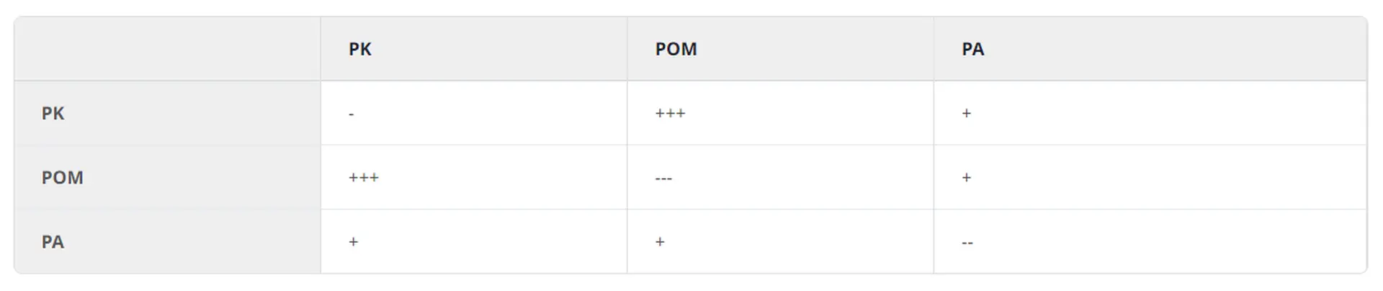Viewport: 1383px width, 291px height.
Task: Click the single-minus value in the table
Action: (x=352, y=114)
